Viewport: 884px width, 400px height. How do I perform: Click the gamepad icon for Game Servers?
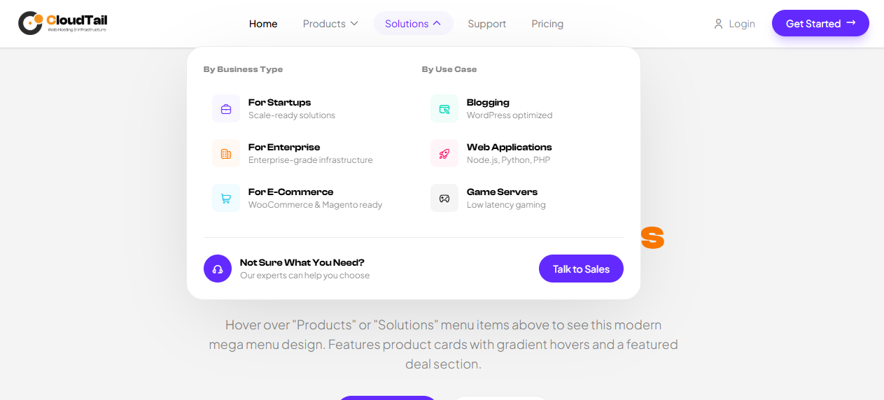(444, 198)
